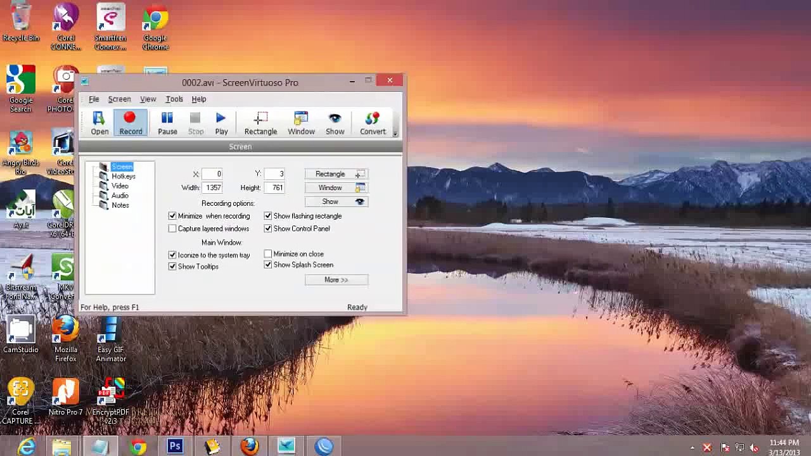This screenshot has width=811, height=456.
Task: Expand more options with More >> button
Action: [x=336, y=280]
